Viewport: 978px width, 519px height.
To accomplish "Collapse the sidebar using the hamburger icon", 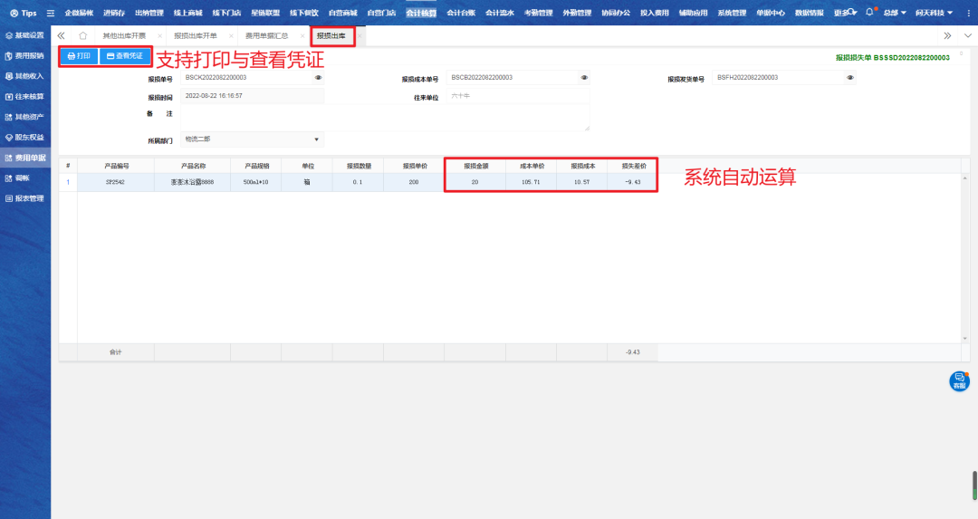I will coord(51,13).
